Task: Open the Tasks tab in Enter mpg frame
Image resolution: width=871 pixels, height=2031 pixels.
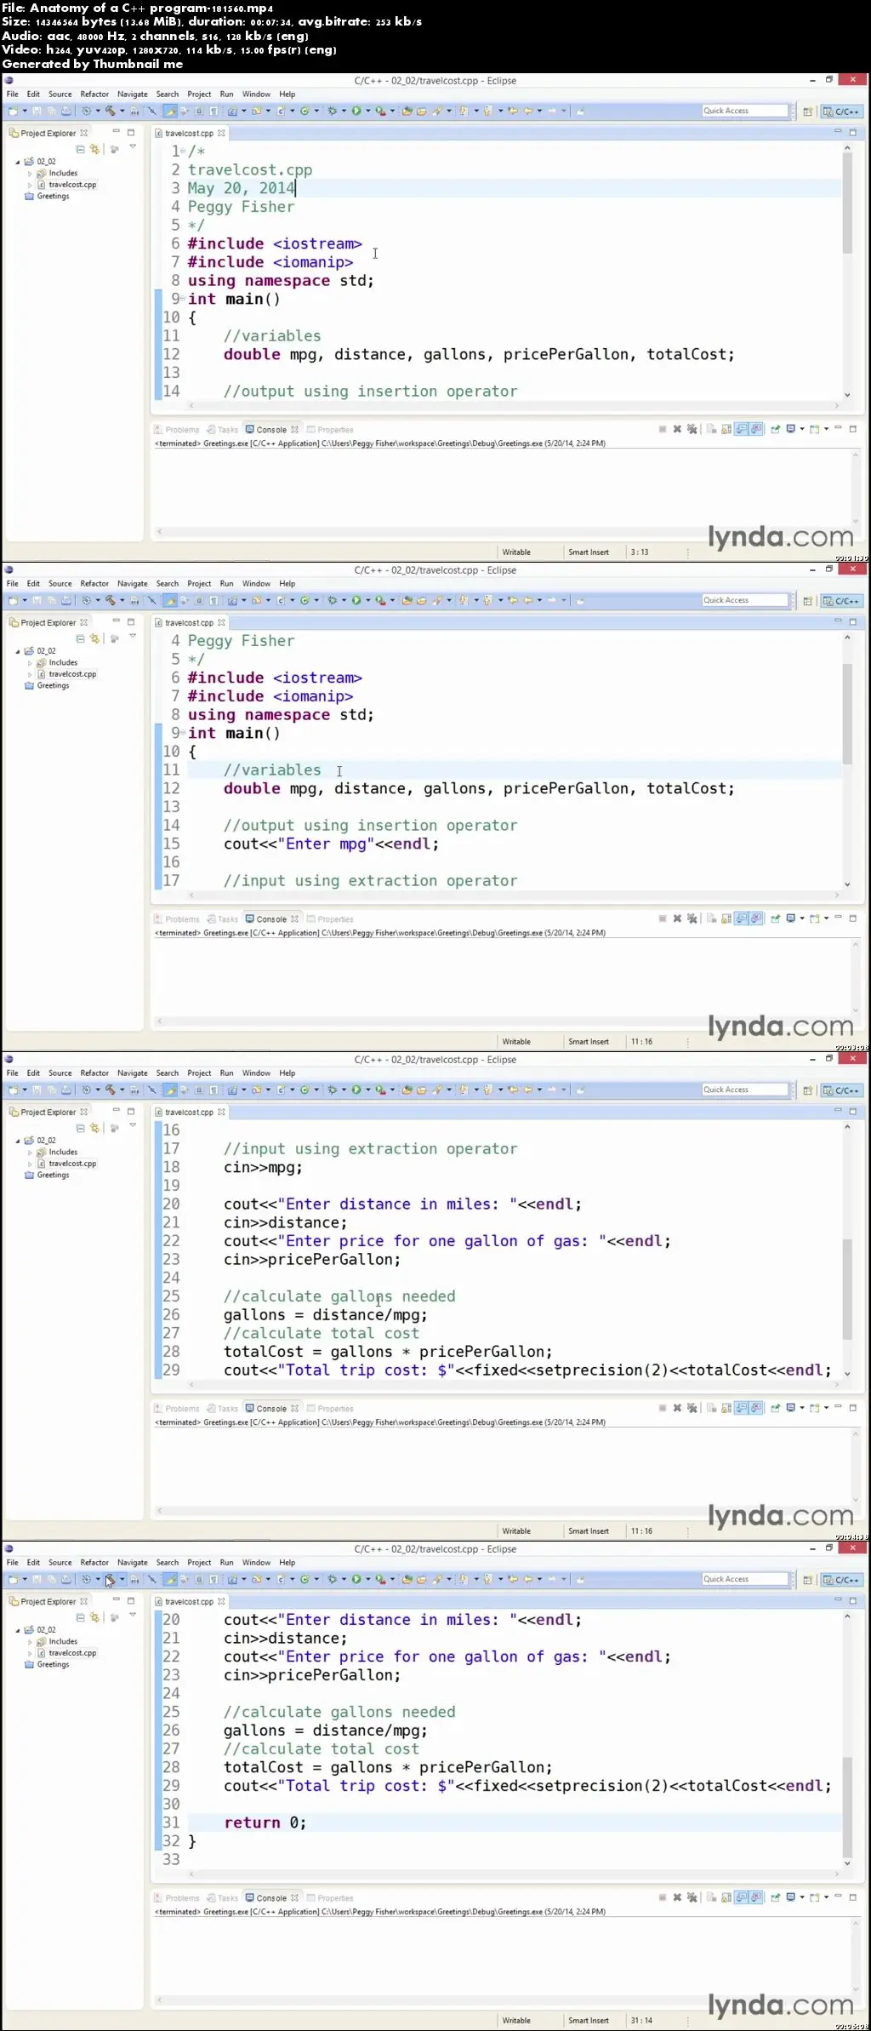Action: click(x=223, y=919)
